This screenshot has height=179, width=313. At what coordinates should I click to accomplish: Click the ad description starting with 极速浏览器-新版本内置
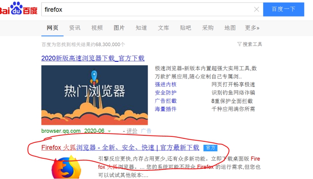pyautogui.click(x=206, y=72)
